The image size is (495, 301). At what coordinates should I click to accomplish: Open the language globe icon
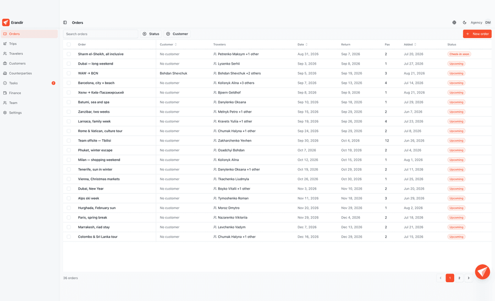pos(454,23)
